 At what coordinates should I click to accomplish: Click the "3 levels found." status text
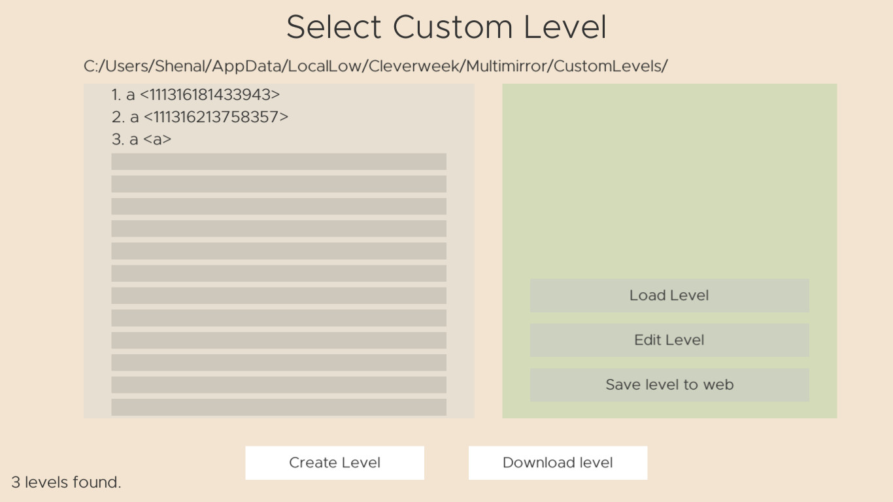point(66,482)
